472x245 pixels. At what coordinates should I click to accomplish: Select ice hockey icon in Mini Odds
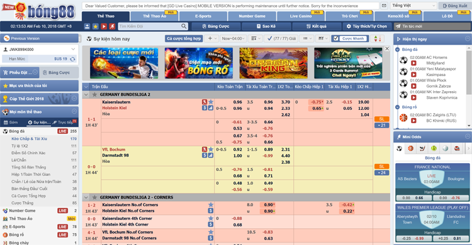[422, 148]
